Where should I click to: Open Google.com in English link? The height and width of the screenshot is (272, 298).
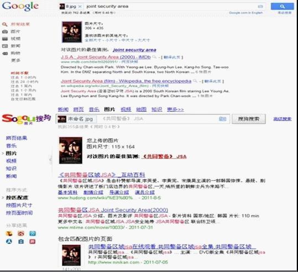[245, 13]
